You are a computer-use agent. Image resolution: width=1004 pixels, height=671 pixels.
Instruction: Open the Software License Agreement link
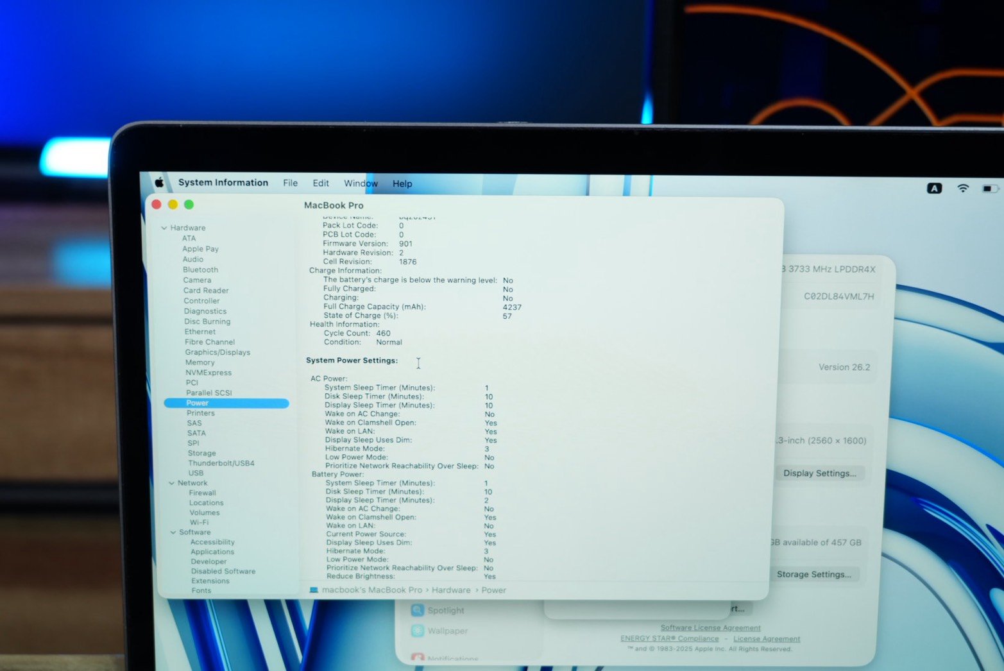coord(710,628)
